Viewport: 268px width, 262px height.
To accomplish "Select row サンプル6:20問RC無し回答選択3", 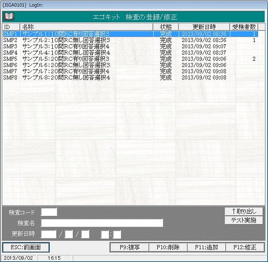I will pos(130,65).
